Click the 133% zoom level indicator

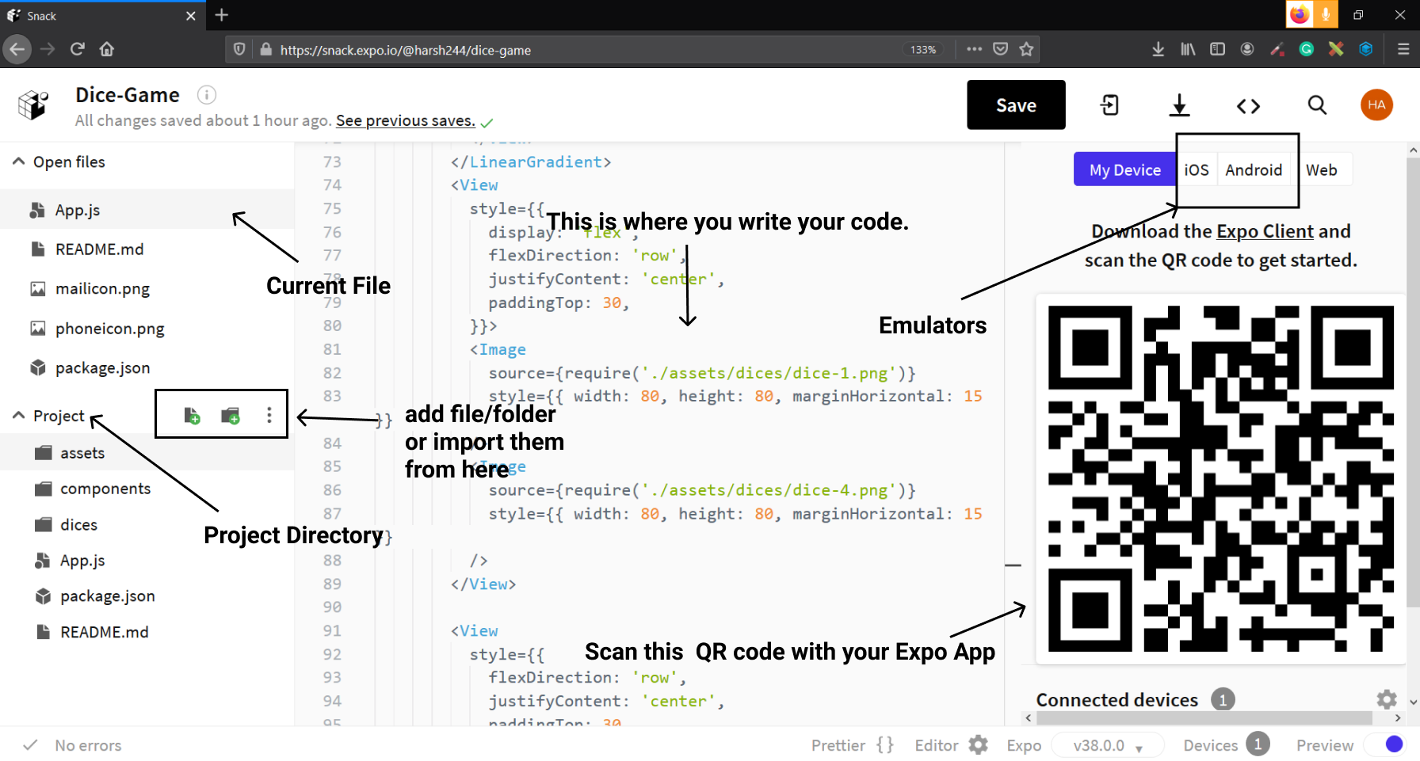tap(922, 49)
